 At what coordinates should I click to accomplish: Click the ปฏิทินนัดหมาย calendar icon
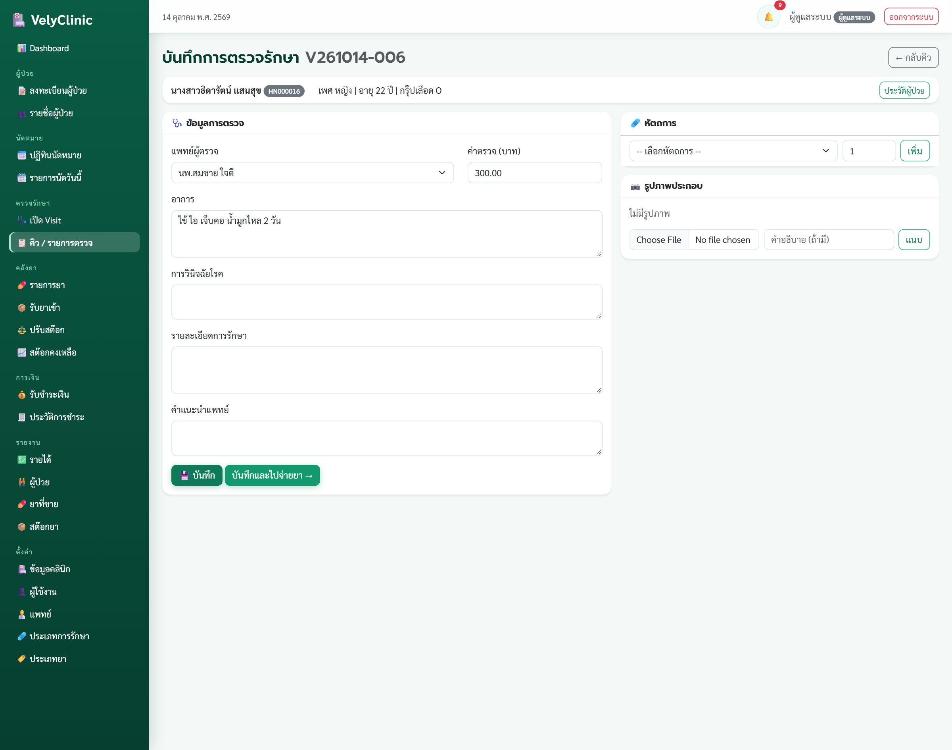21,156
